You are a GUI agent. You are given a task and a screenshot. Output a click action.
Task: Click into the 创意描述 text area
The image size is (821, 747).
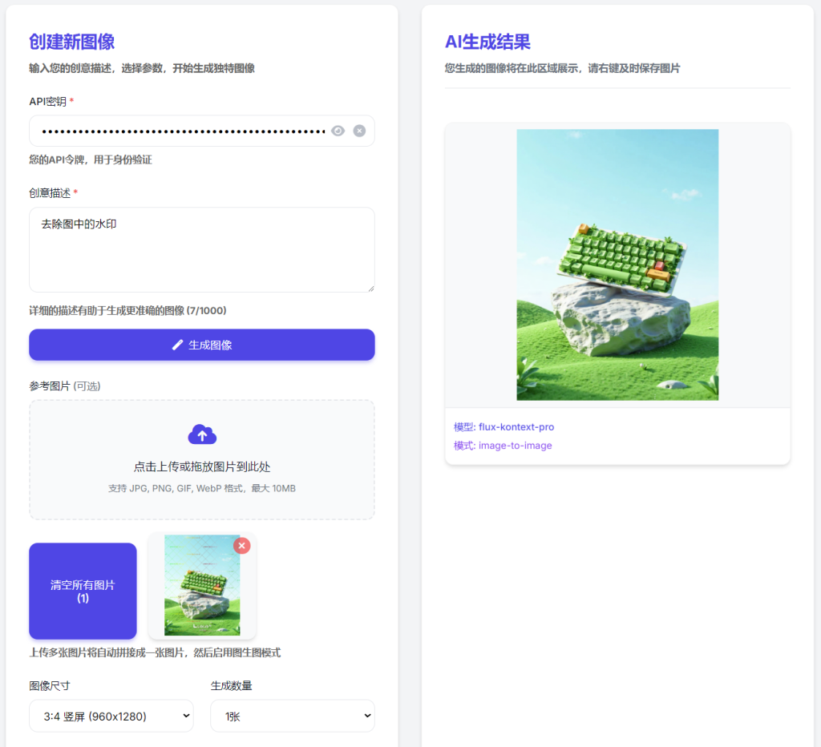tap(201, 249)
